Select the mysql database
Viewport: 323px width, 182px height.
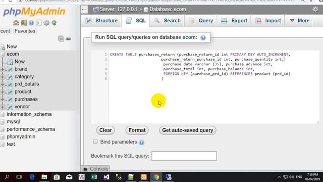pyautogui.click(x=13, y=122)
